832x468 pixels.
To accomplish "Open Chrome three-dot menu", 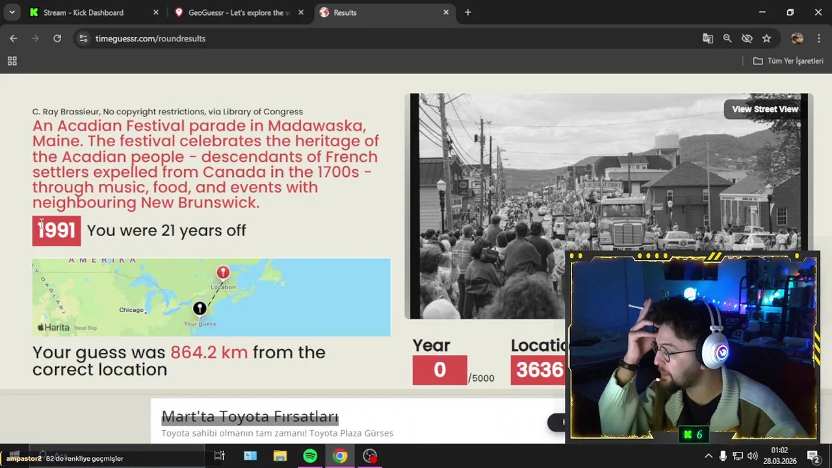I will [x=818, y=38].
